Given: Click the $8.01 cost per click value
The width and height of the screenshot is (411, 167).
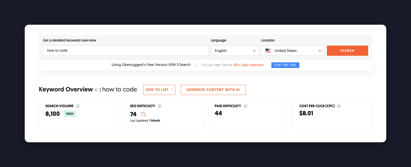Looking at the screenshot, I should click(306, 113).
